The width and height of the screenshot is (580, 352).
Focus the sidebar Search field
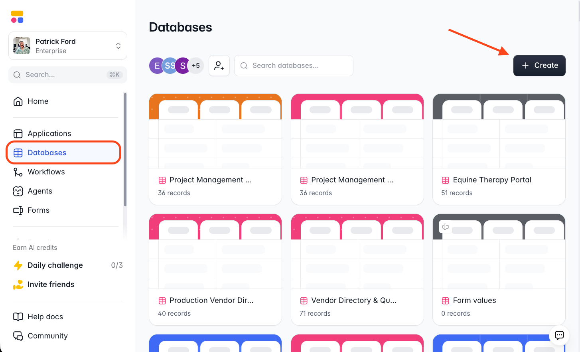pyautogui.click(x=68, y=75)
